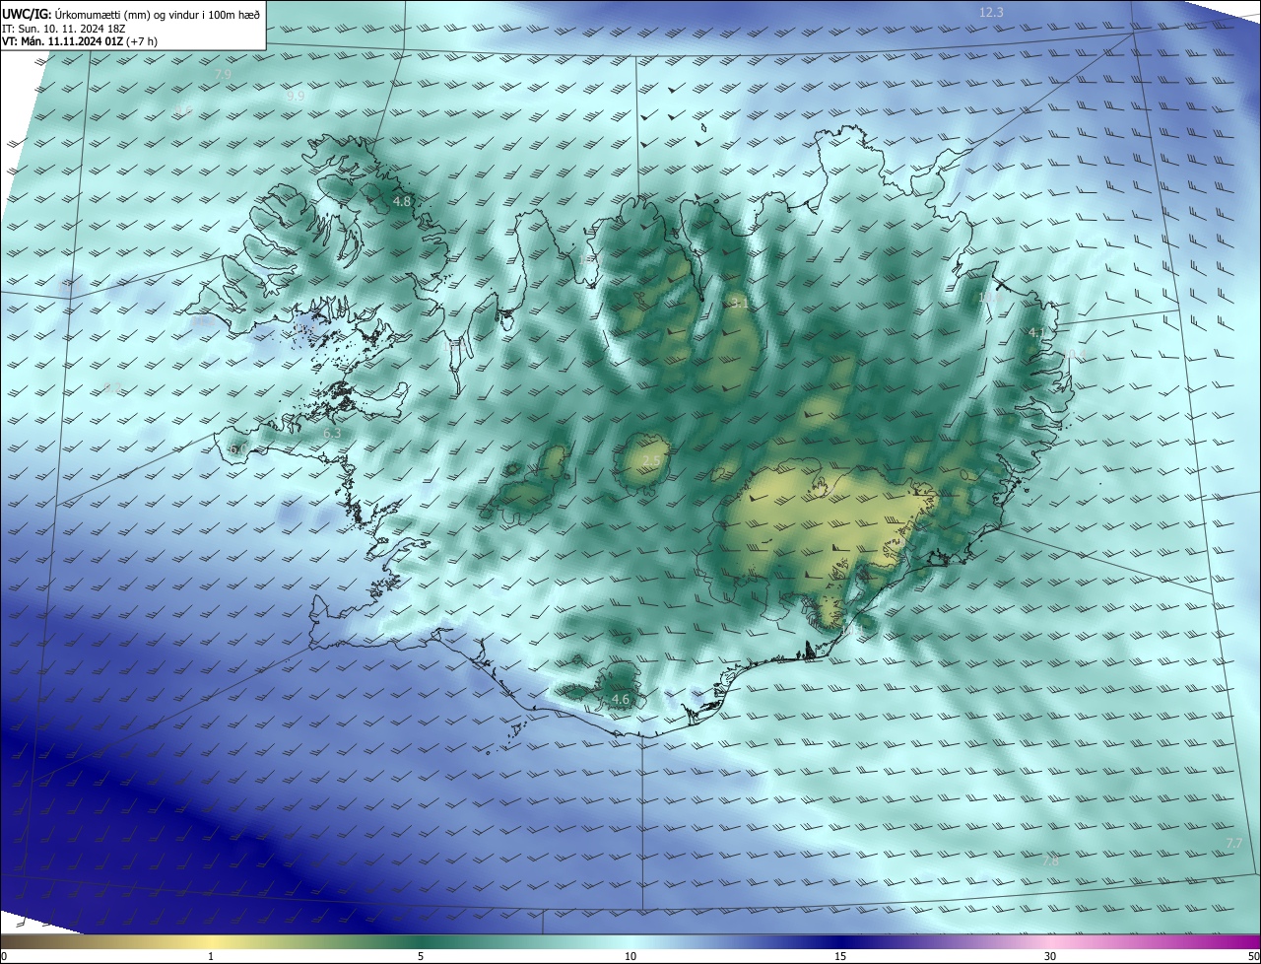Screen dimensions: 1261x964
Task: Click the color scale tick labeled 0
Action: pyautogui.click(x=4, y=956)
